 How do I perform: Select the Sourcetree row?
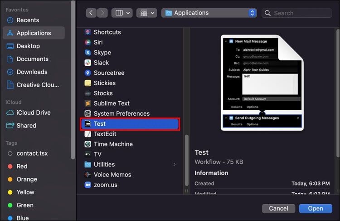click(130, 73)
